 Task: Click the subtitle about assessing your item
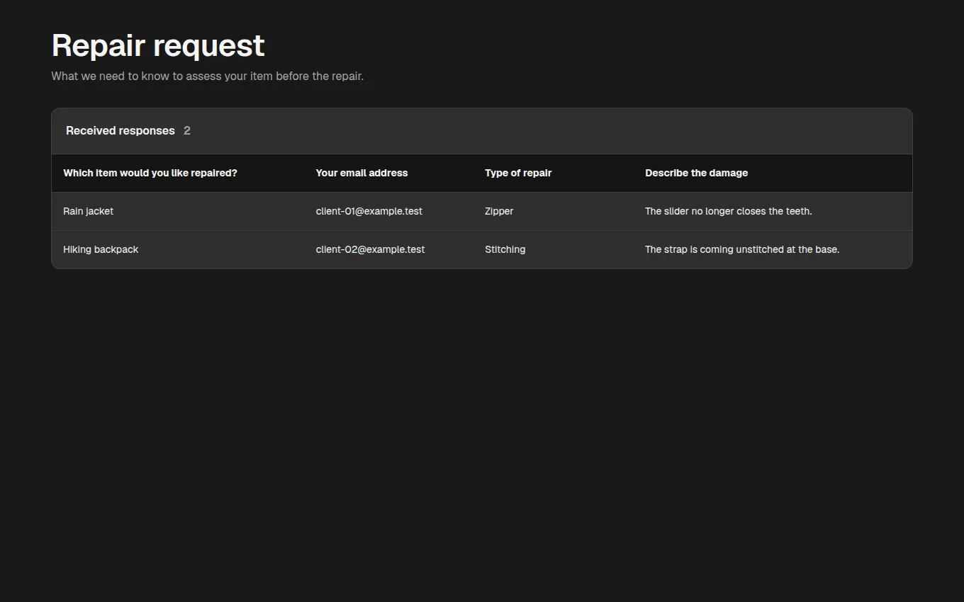(208, 76)
